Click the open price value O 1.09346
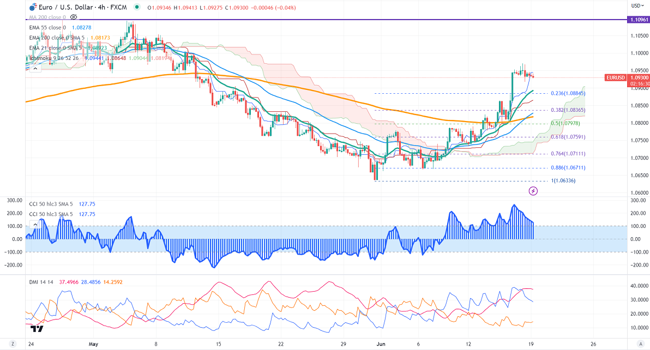This screenshot has height=350, width=650. point(159,8)
